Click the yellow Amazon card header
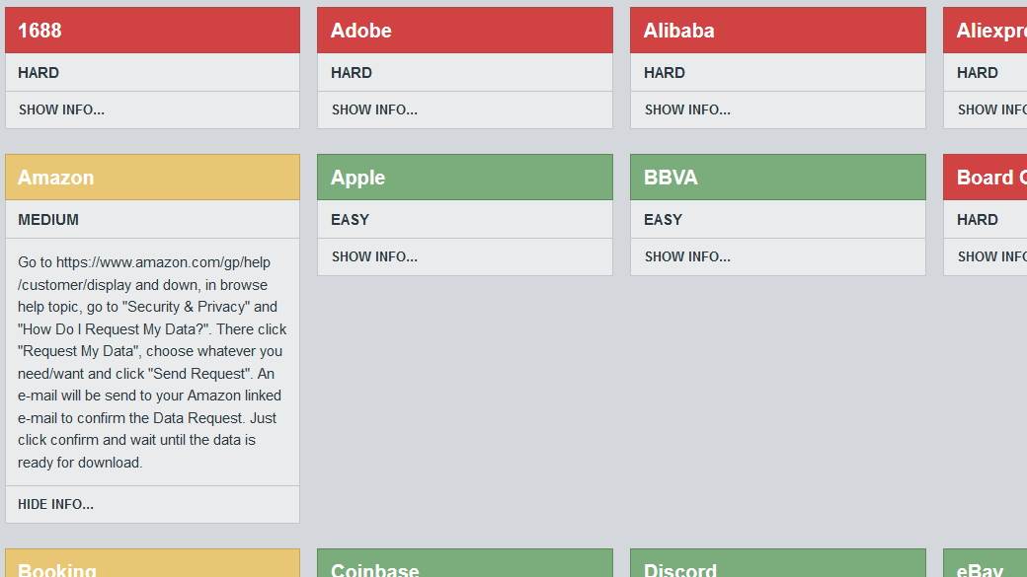Viewport: 1027px width, 577px height. point(152,178)
